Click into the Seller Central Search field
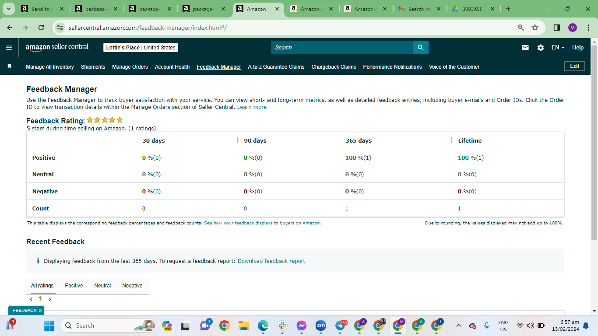The width and height of the screenshot is (598, 336). (342, 48)
